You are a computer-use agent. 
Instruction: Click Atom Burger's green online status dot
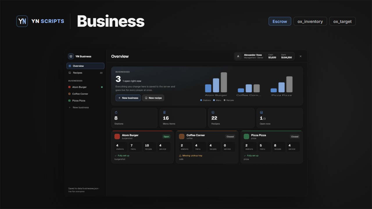(102, 87)
